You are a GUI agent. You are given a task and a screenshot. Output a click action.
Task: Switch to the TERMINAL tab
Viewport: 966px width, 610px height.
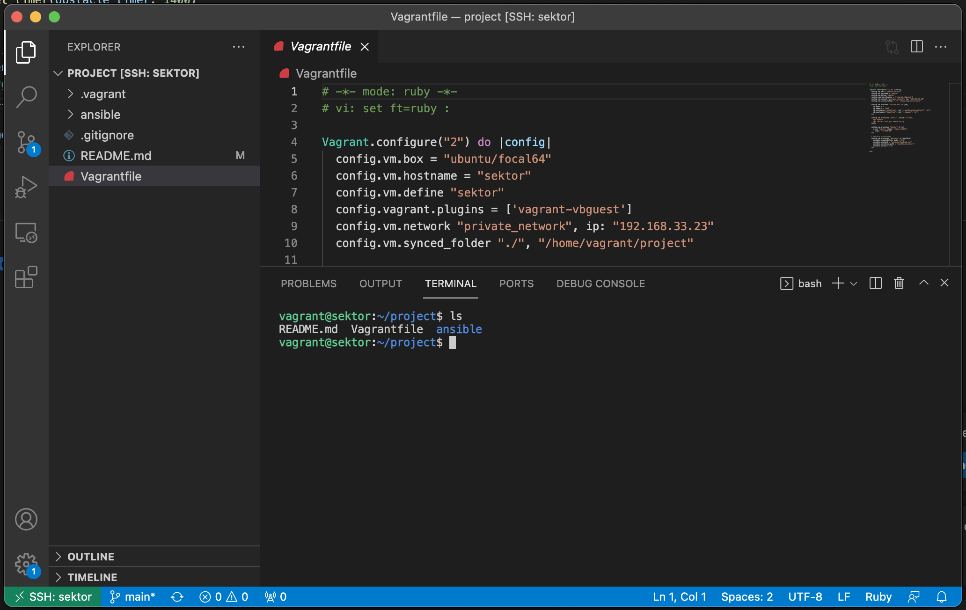click(x=450, y=283)
